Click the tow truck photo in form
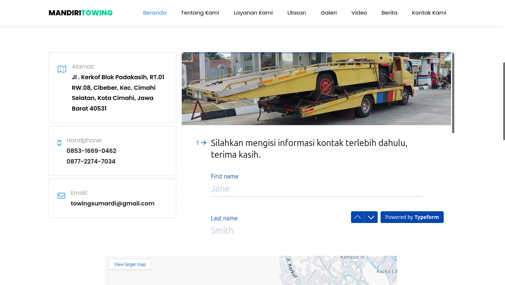This screenshot has width=505, height=285. pos(316,89)
